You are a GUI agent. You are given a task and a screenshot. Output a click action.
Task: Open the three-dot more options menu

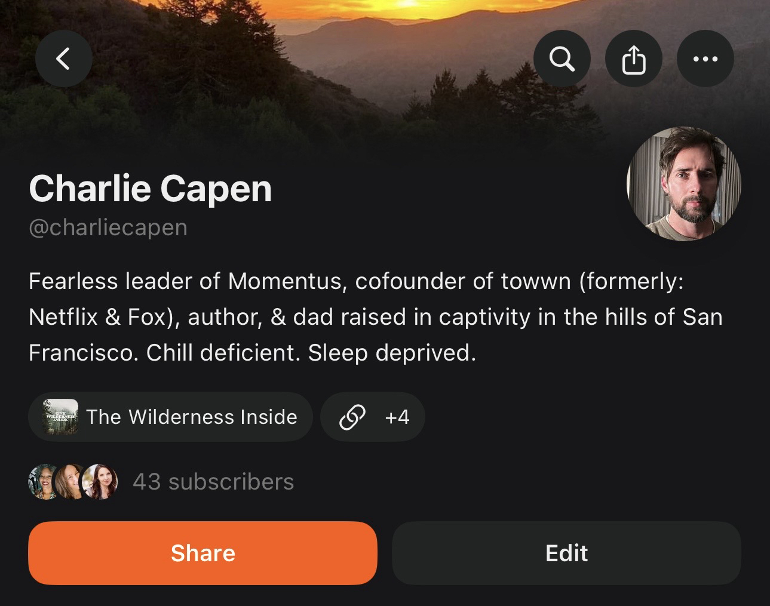coord(705,59)
